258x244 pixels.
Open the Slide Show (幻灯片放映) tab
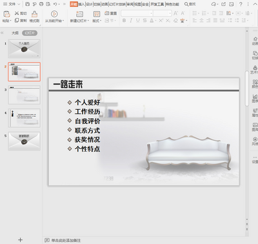[117, 4]
